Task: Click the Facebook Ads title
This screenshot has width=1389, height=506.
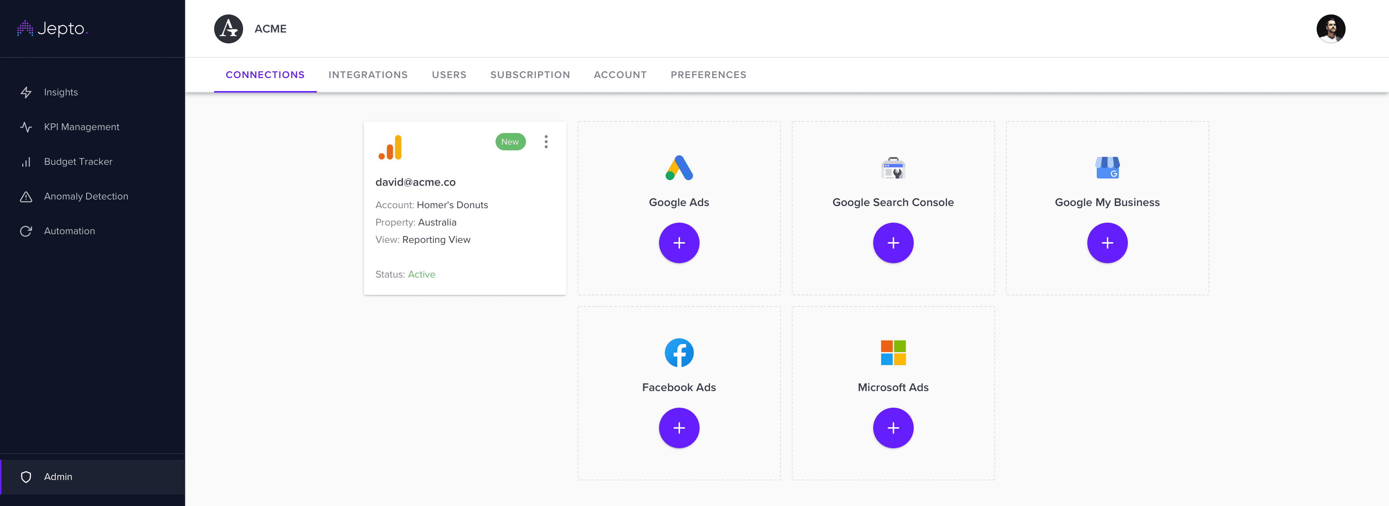Action: tap(679, 387)
